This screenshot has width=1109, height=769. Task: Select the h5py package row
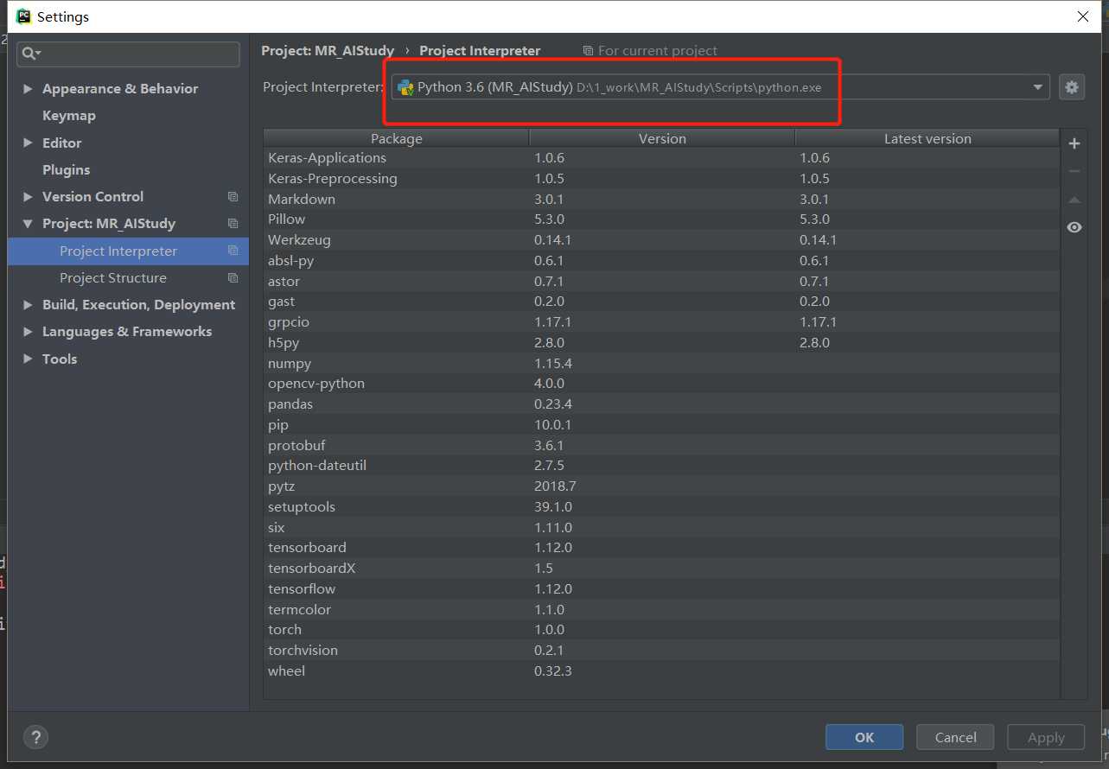661,342
